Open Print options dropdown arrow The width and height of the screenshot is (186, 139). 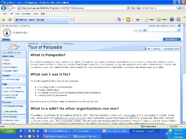(x=142, y=20)
